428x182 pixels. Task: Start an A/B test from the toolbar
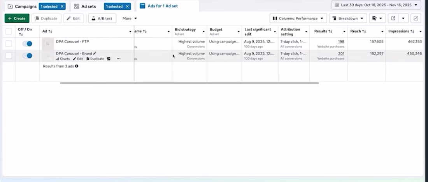click(102, 19)
